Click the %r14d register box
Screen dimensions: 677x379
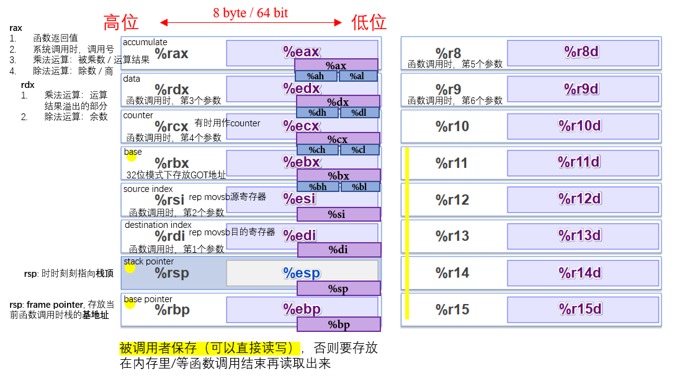click(583, 273)
